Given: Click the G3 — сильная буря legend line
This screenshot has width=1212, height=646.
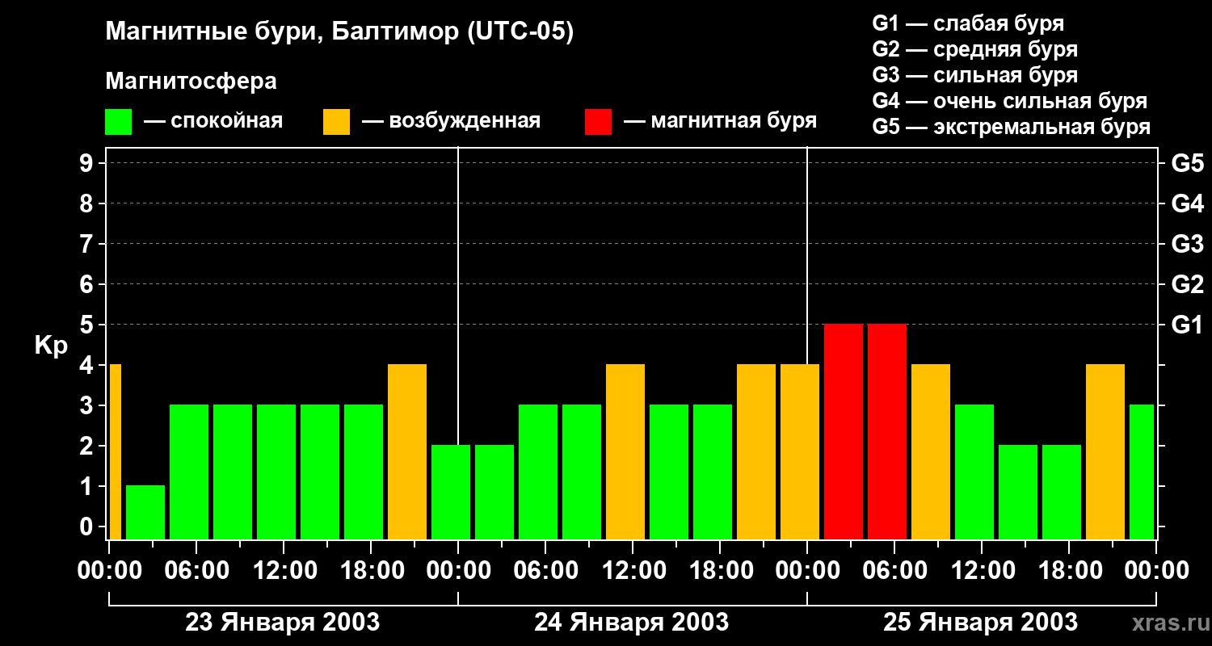Looking at the screenshot, I should [x=975, y=75].
